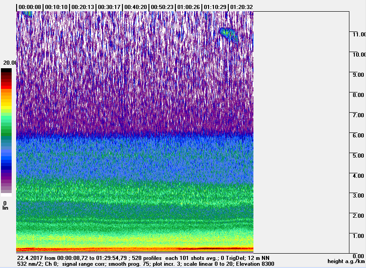Viewport: 366px width, 268px height.
Task: Click the 01:20:32 time marker
Action: (241, 7)
